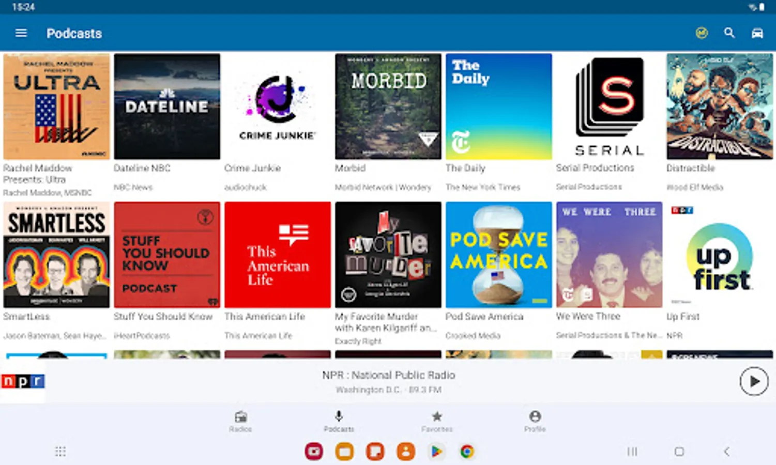Click the 'My Favorite Murder with Karen Kilgariff' title

click(386, 322)
